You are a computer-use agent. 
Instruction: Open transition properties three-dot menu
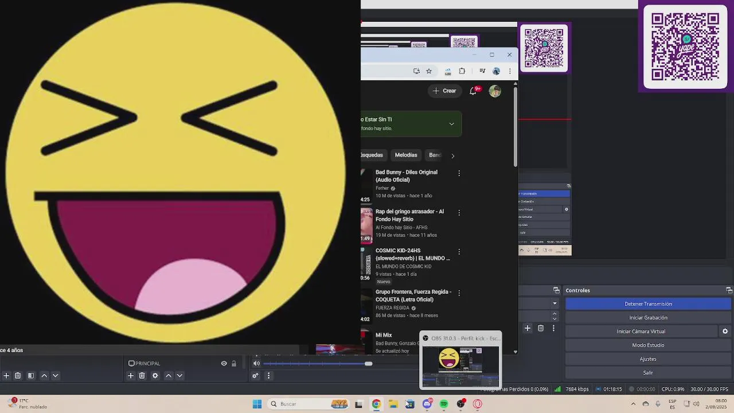553,328
